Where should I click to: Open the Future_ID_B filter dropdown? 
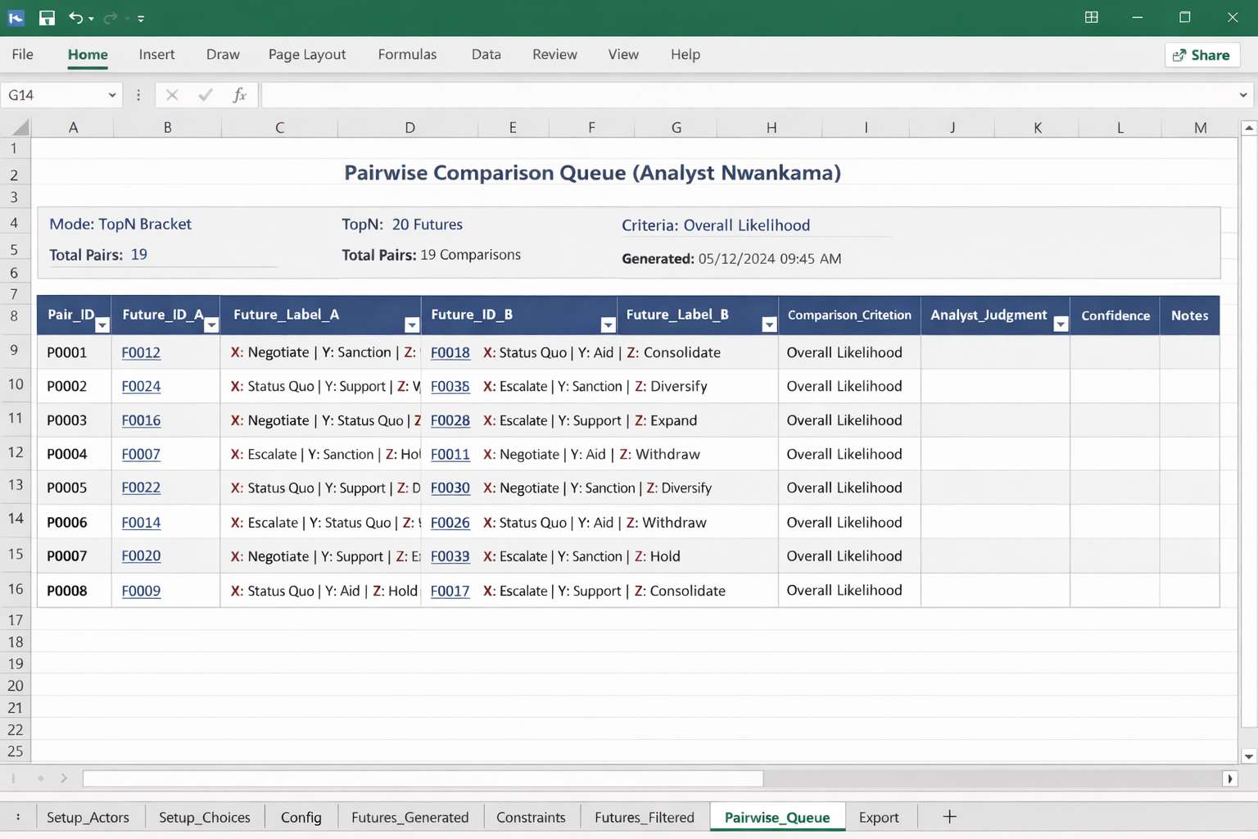click(x=608, y=325)
